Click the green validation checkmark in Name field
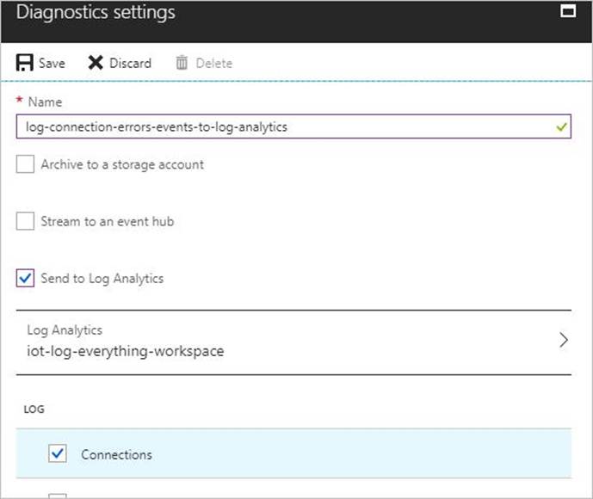This screenshot has width=593, height=499. coord(561,126)
